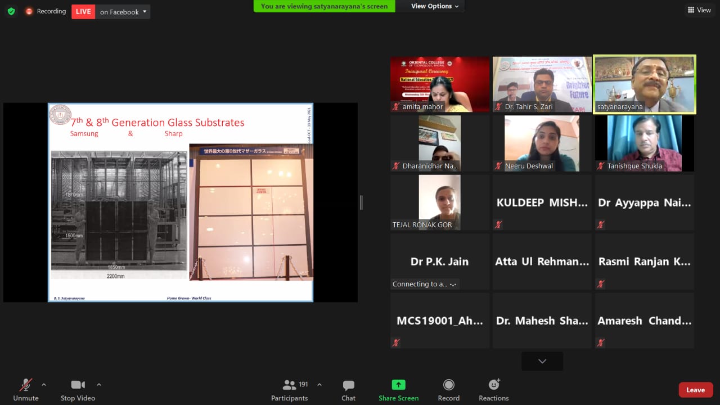Click muted mic icon on Dharanidhar tile
Image resolution: width=720 pixels, height=405 pixels.
tap(397, 165)
